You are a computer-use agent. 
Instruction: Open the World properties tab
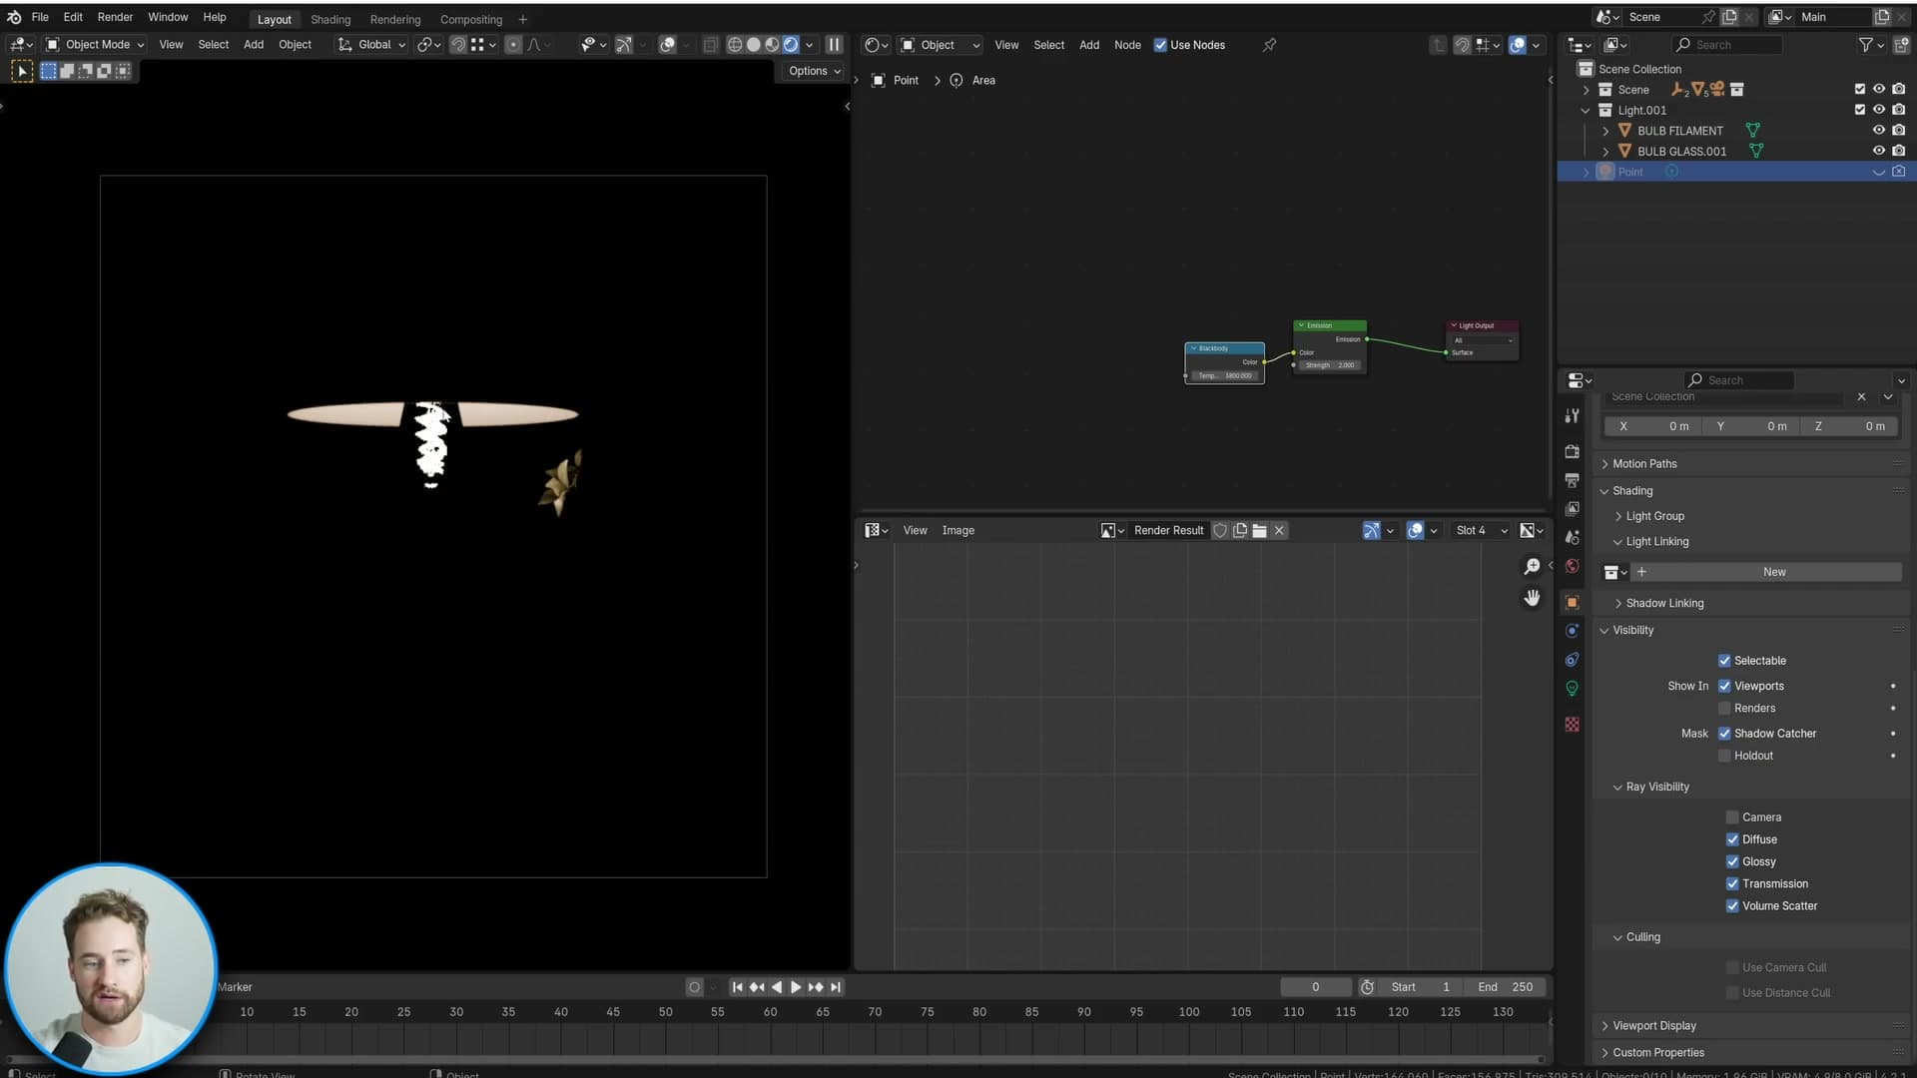1573,566
